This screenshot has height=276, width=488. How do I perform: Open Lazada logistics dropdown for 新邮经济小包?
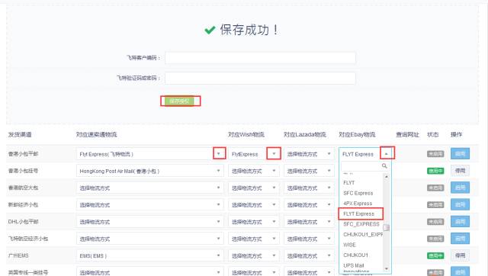[309, 205]
